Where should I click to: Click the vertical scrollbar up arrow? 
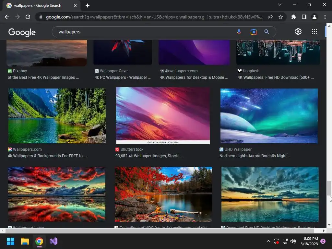pos(329,26)
